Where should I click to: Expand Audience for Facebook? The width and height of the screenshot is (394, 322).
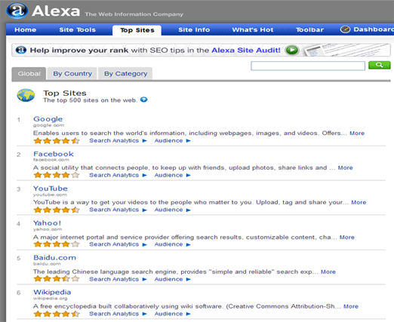point(172,175)
